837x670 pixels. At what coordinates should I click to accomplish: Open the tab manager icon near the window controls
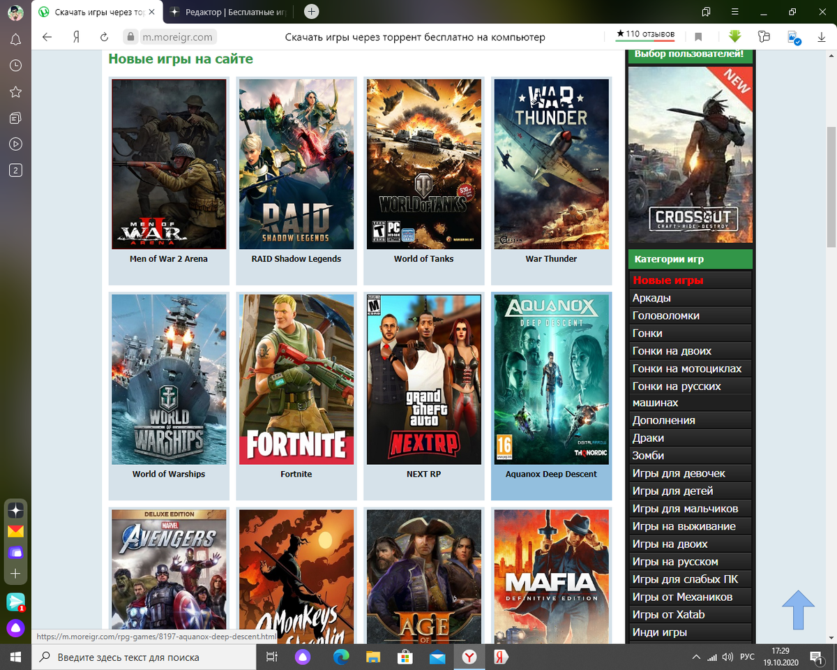point(707,12)
